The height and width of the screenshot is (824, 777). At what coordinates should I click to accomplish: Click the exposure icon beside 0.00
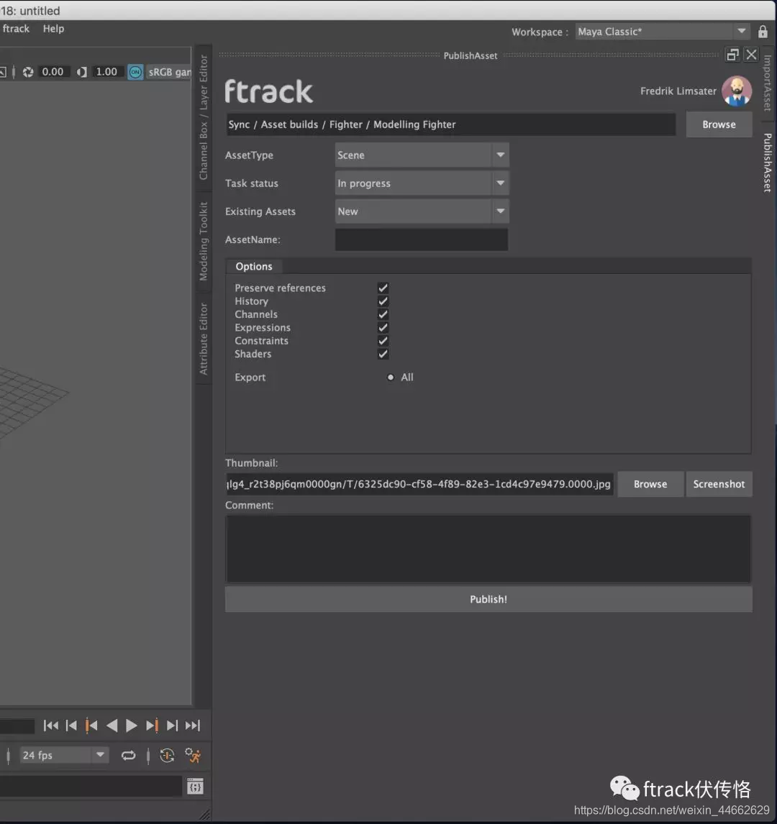pyautogui.click(x=28, y=72)
